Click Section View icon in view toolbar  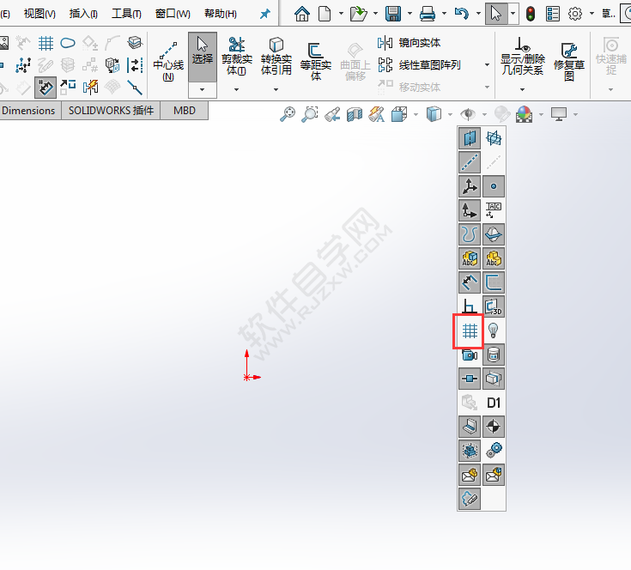355,114
